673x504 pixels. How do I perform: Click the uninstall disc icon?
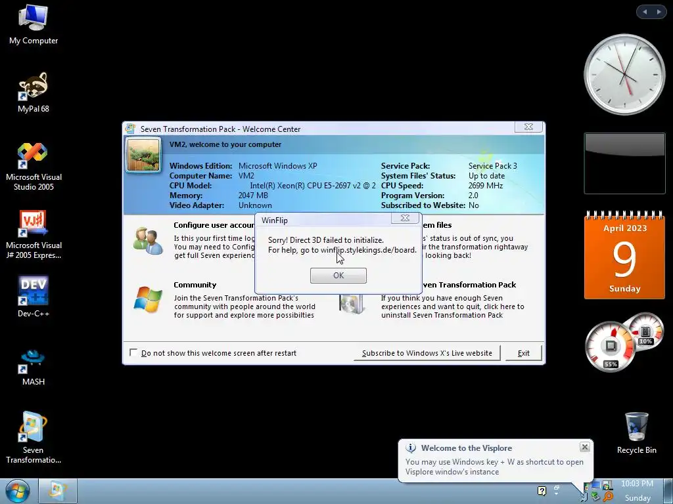pos(351,304)
